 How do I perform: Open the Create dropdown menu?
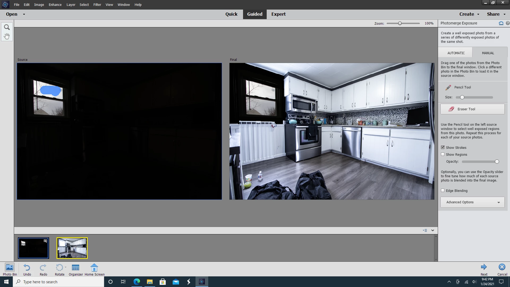[469, 14]
